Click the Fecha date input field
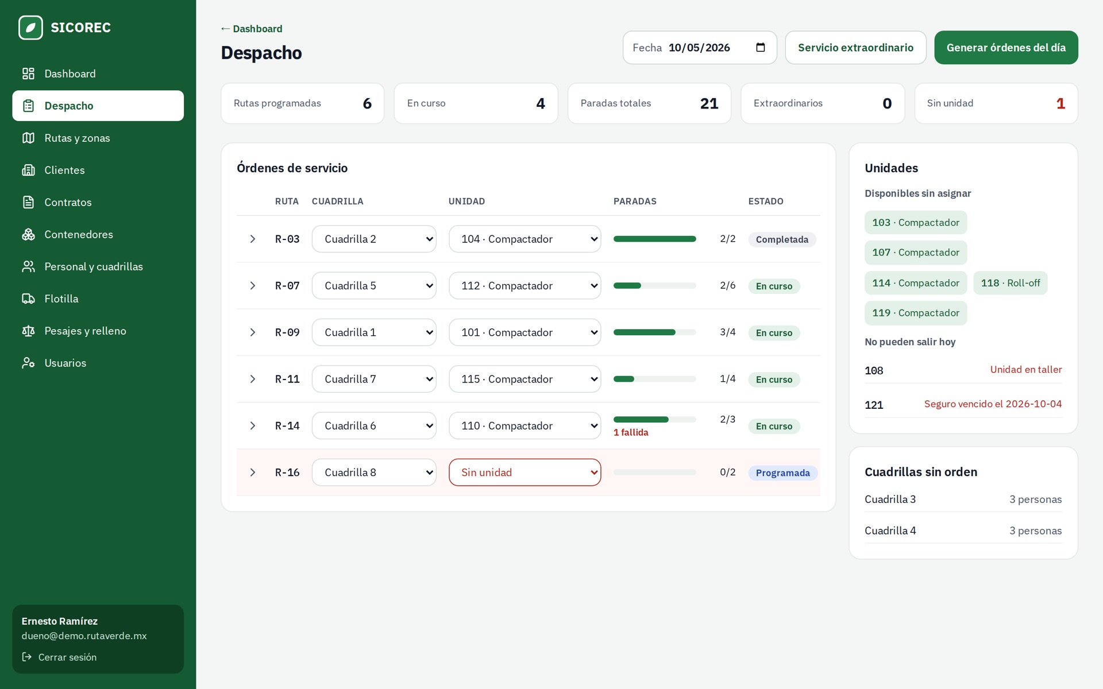 click(x=700, y=48)
